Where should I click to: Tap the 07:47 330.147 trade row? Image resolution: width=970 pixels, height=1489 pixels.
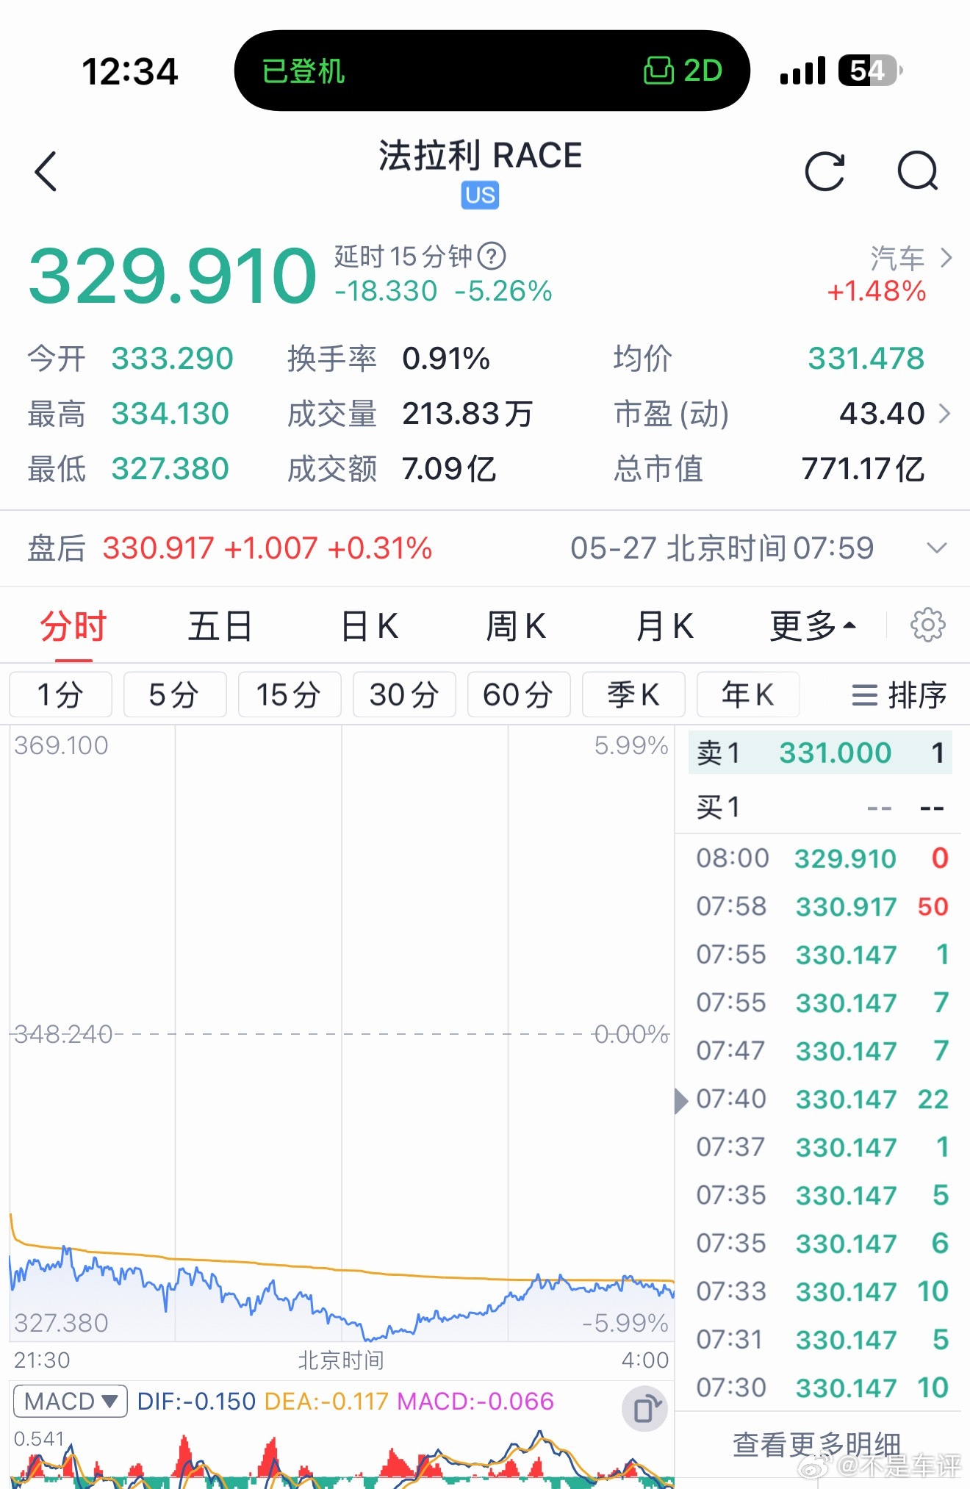[822, 1051]
